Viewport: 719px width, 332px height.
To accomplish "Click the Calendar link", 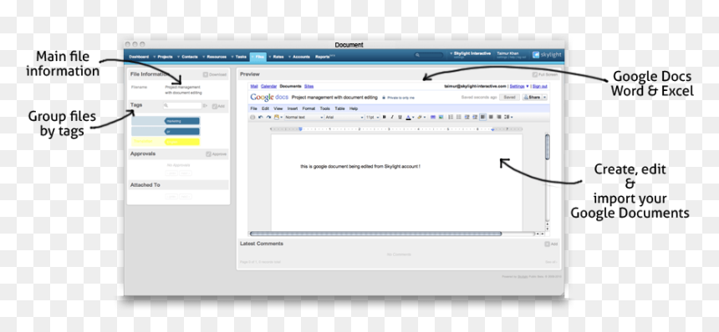I will click(268, 86).
